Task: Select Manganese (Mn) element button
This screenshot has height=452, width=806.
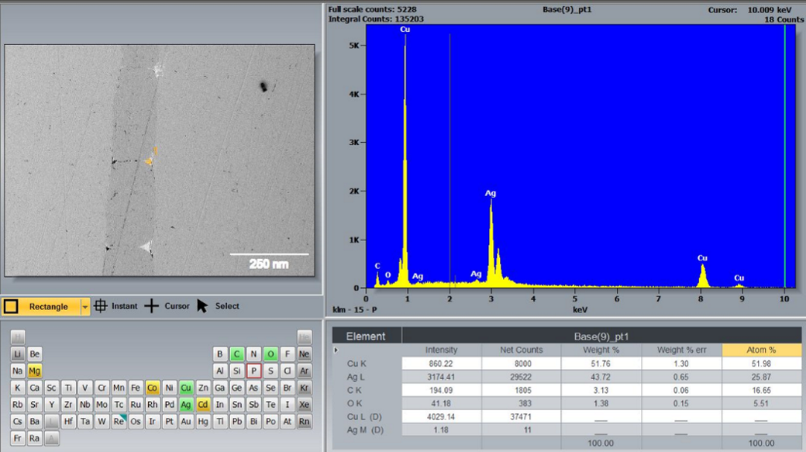Action: [119, 388]
